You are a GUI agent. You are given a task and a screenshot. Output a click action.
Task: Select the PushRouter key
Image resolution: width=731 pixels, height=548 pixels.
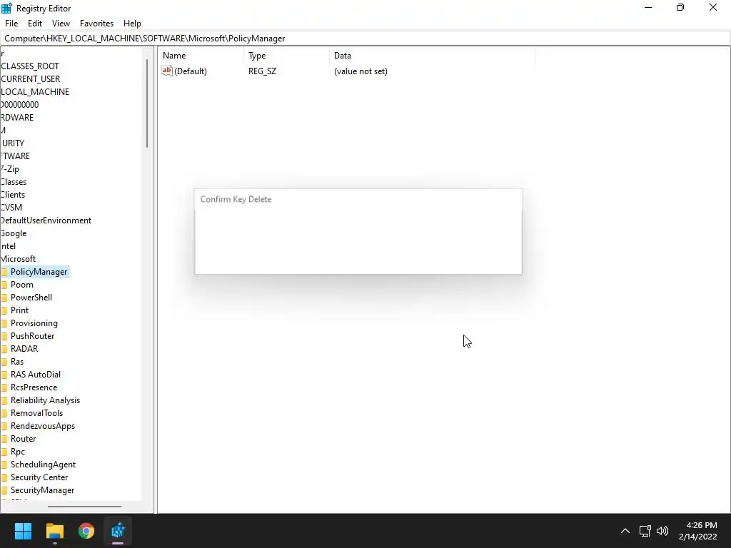coord(32,336)
